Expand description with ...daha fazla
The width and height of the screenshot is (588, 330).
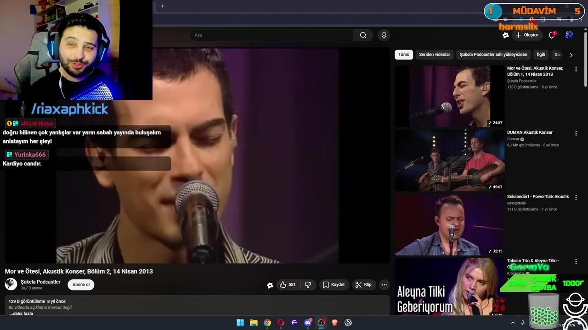[x=21, y=313]
